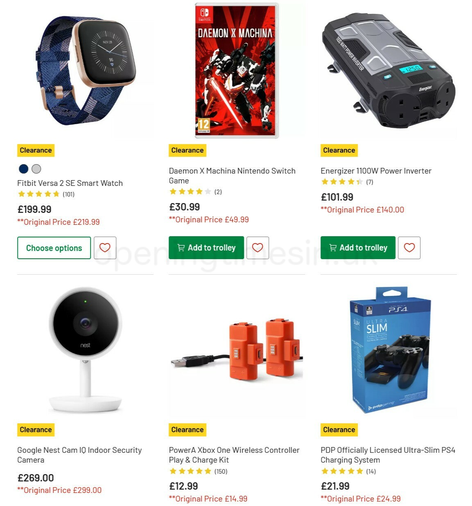Image resolution: width=472 pixels, height=506 pixels.
Task: Click the Clearance flag above Energizer inverter
Action: click(x=339, y=150)
